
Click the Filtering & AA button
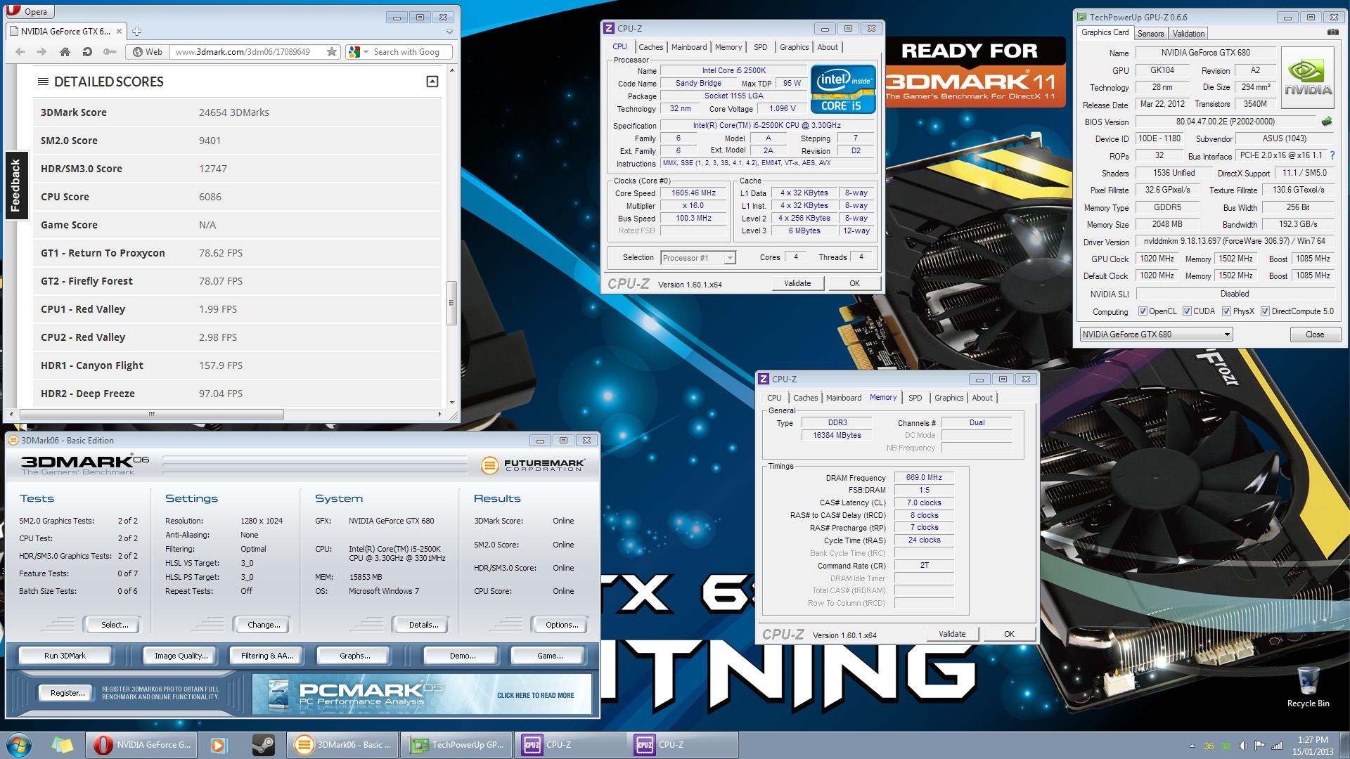[x=267, y=656]
